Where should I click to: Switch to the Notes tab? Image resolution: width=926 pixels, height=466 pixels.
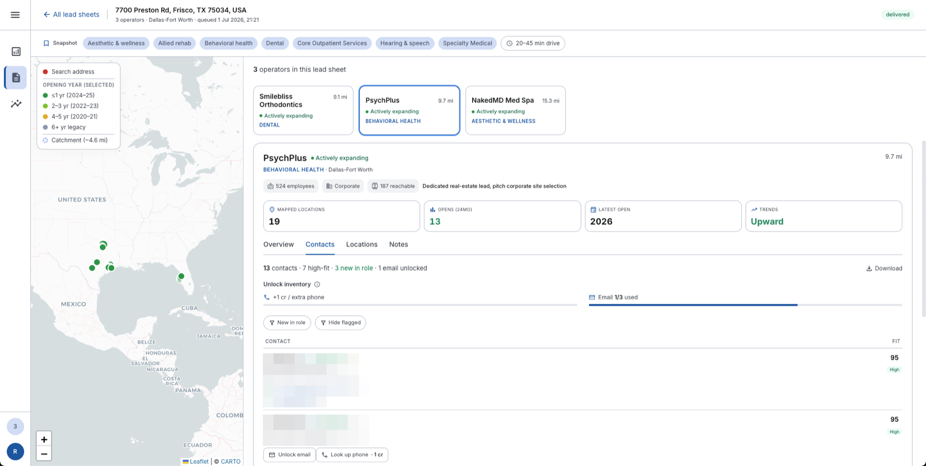point(399,244)
